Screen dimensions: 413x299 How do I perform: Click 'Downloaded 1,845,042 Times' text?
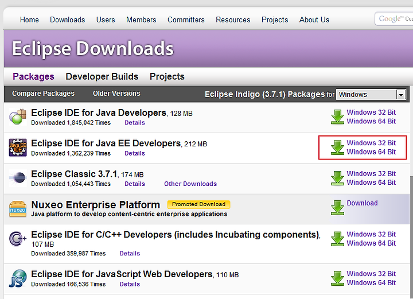point(71,122)
